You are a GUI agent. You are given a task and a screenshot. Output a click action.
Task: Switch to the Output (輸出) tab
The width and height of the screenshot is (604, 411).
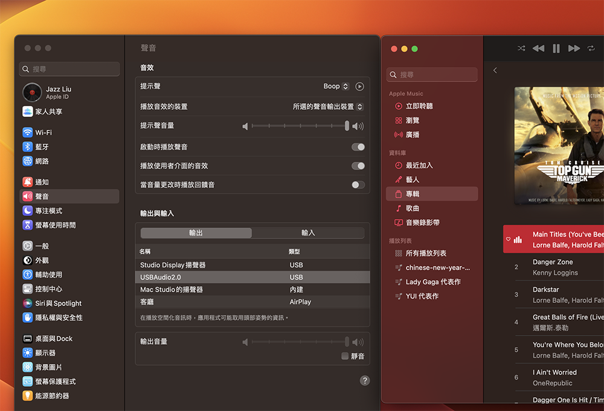(196, 233)
